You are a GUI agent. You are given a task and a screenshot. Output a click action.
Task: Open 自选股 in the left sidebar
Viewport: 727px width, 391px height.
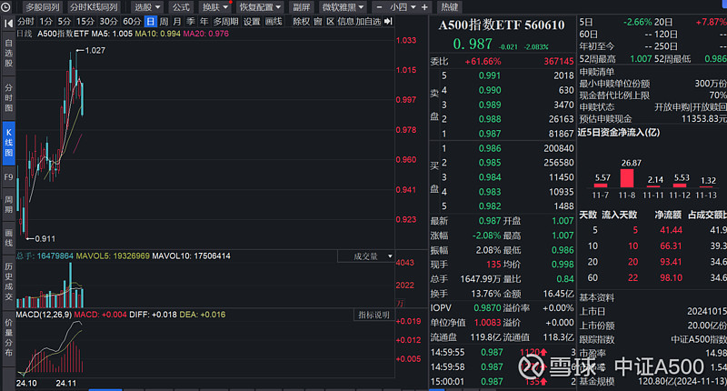[x=8, y=53]
